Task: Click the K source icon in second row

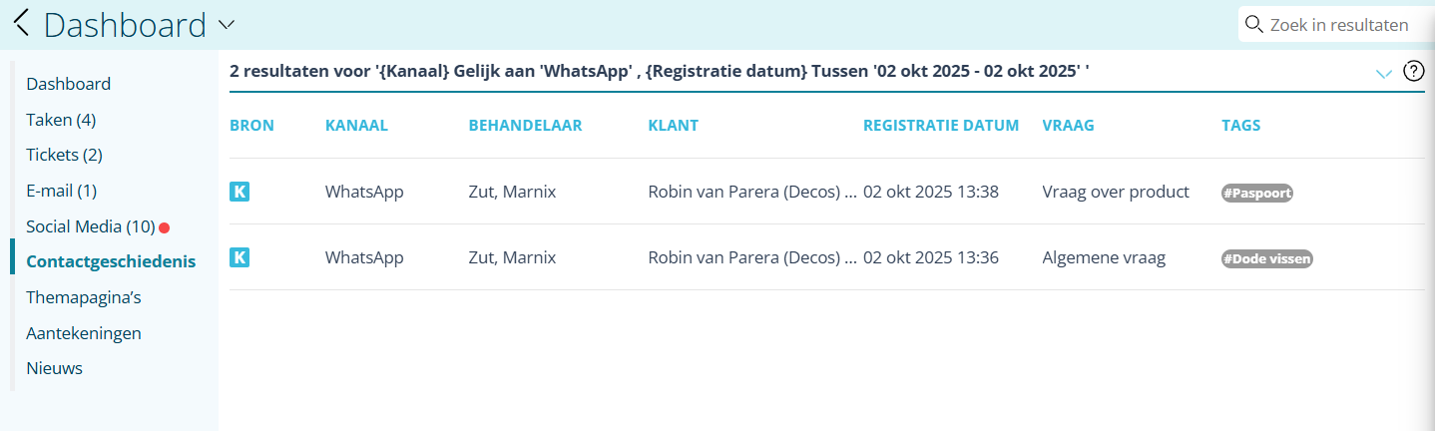Action: (x=239, y=257)
